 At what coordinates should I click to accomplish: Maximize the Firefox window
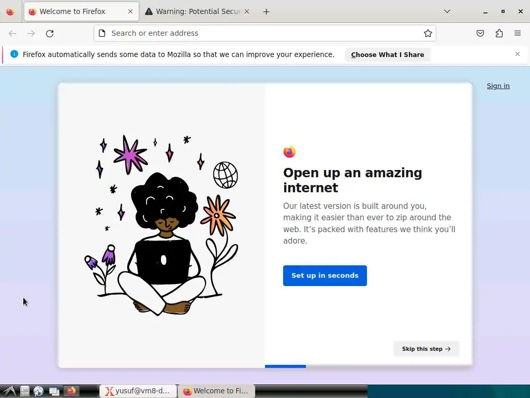pos(503,11)
